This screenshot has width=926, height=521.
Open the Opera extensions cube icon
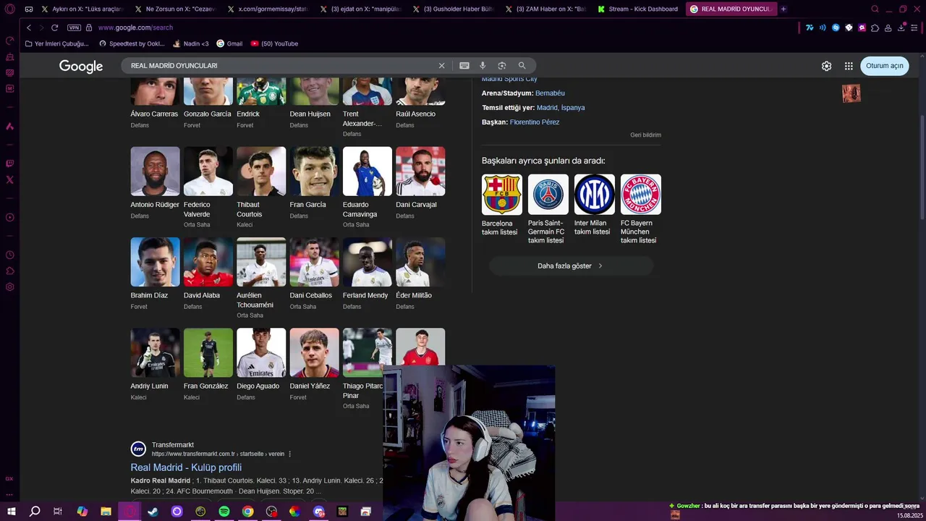coord(875,27)
